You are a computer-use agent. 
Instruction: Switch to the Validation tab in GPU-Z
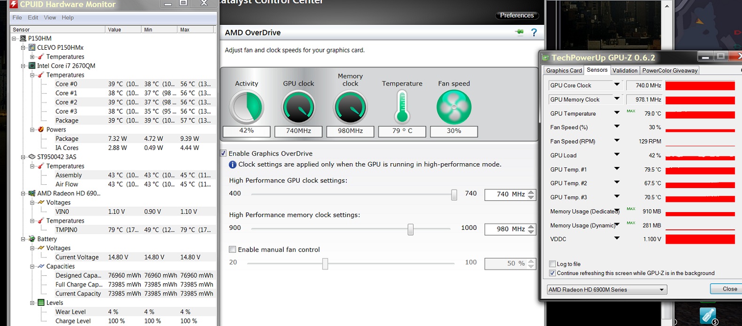click(625, 70)
